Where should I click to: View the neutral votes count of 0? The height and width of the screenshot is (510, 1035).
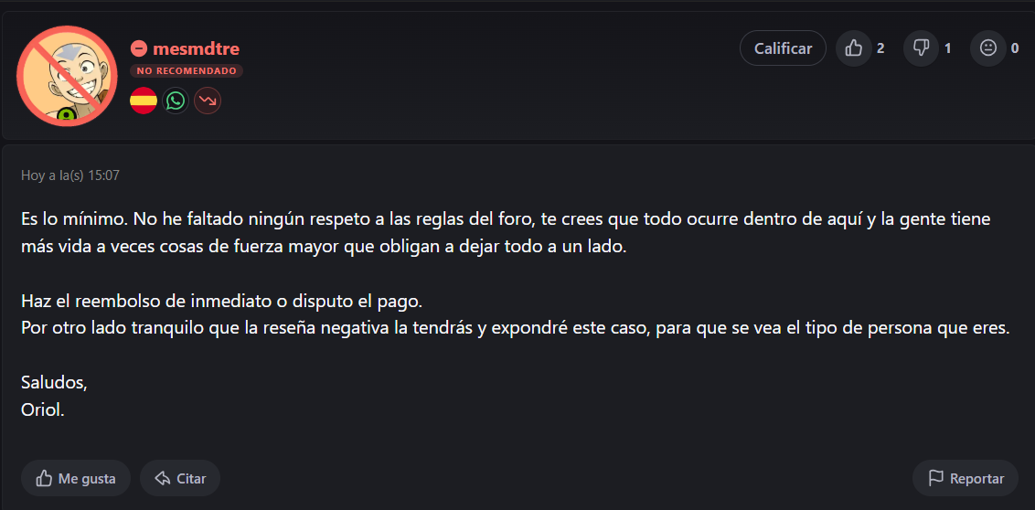coord(1015,48)
